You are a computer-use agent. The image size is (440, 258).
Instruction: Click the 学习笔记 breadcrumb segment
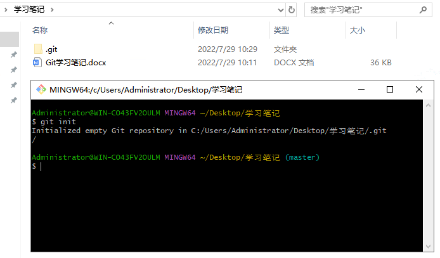29,10
